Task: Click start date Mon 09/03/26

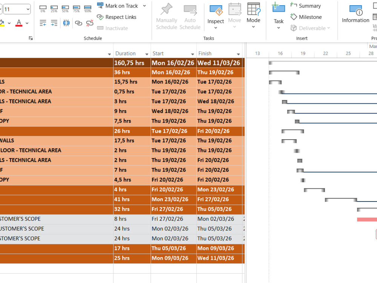Action: click(173, 258)
